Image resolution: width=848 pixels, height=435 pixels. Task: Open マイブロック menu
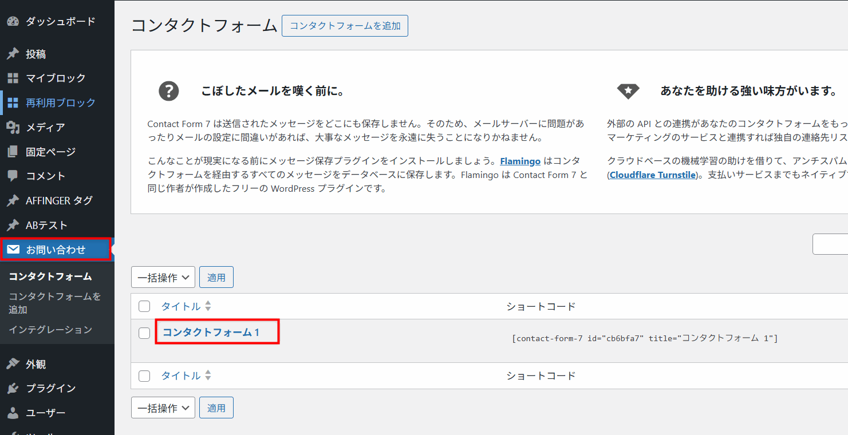[x=57, y=78]
